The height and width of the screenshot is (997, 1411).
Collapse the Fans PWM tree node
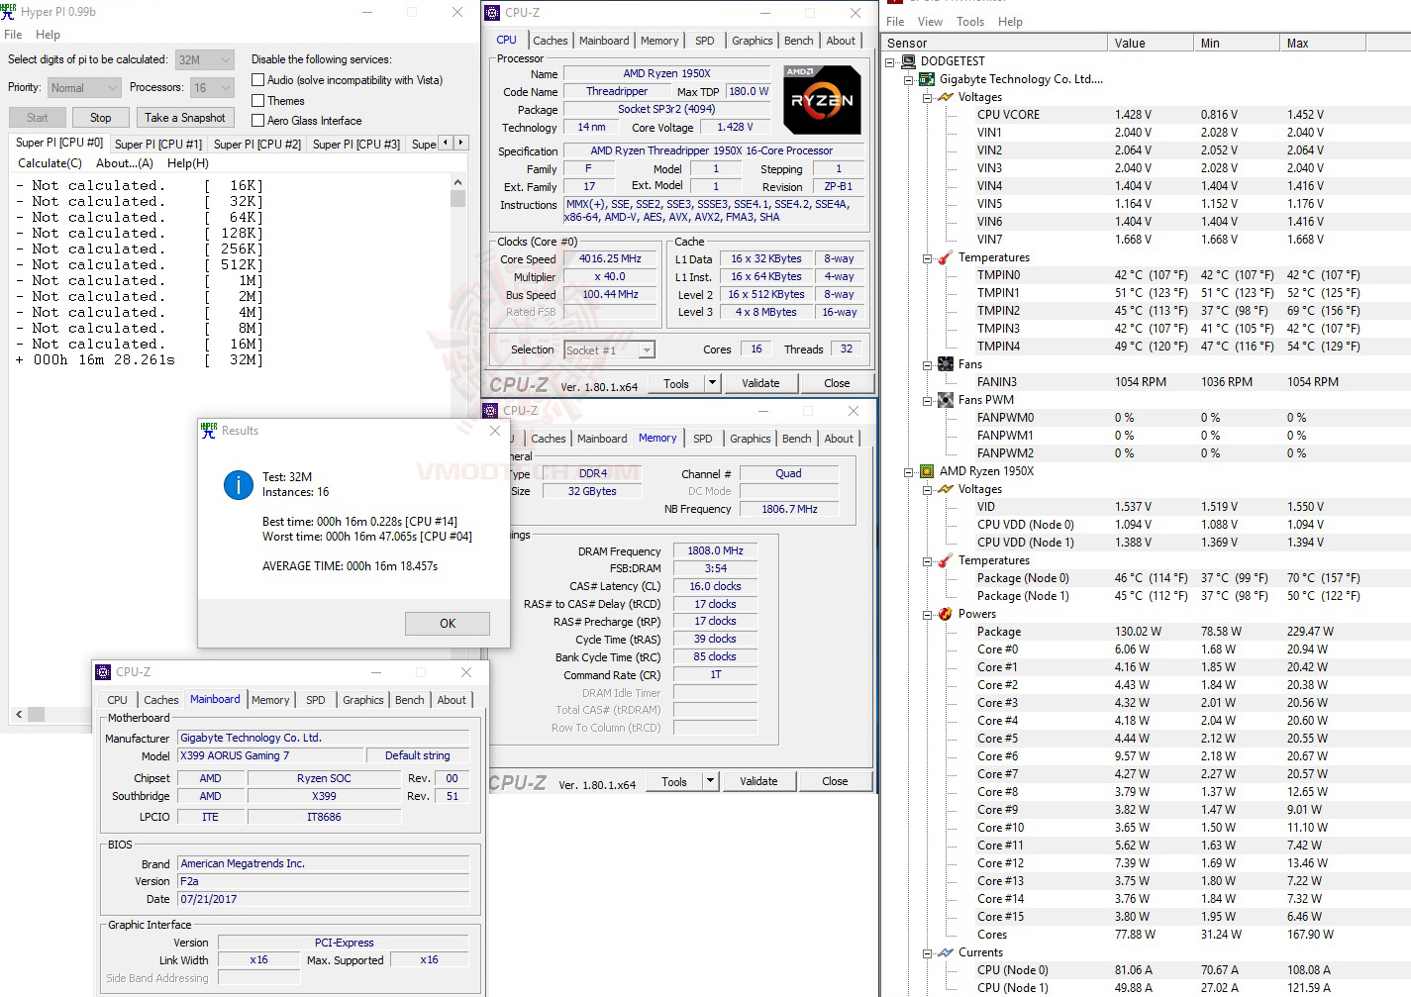pos(927,400)
